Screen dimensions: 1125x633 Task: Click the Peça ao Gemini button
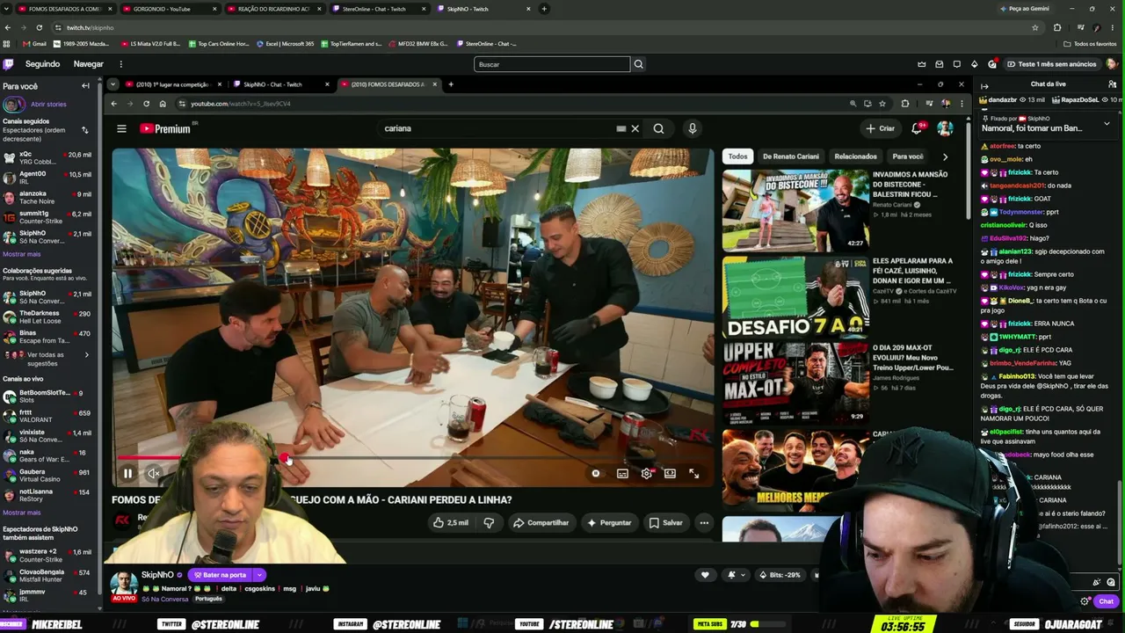click(1025, 9)
